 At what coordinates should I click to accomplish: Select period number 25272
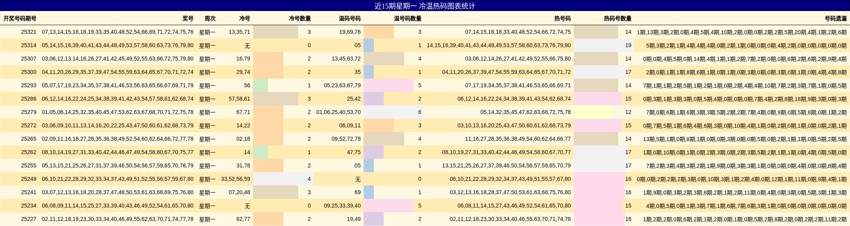[x=29, y=125]
